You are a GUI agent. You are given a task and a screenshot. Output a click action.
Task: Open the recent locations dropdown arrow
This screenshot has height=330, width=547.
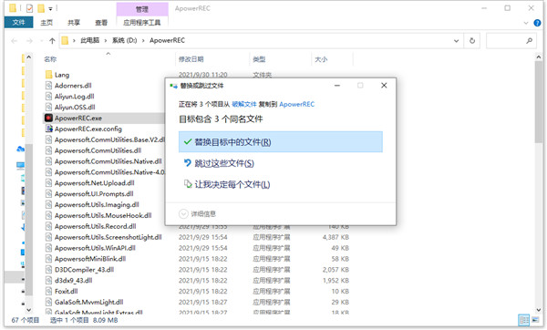tap(42, 41)
